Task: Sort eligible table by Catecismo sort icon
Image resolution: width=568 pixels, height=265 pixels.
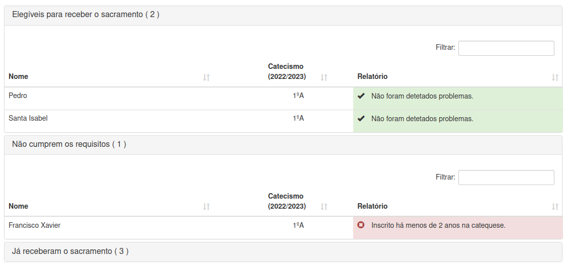Action: 324,77
